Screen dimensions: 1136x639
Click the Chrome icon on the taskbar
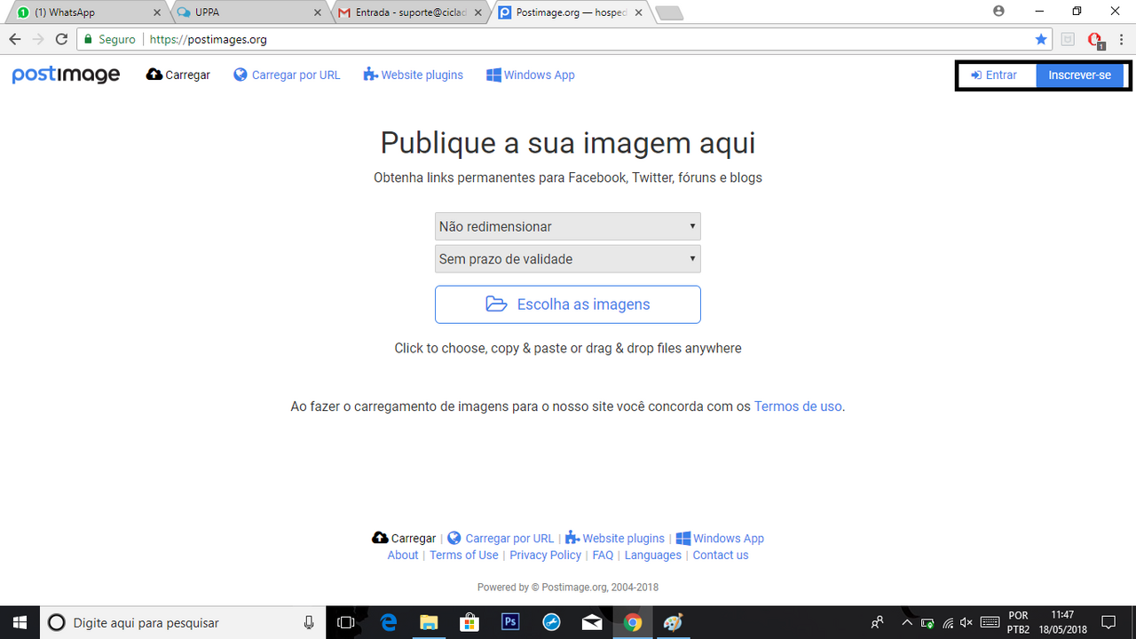tap(633, 622)
